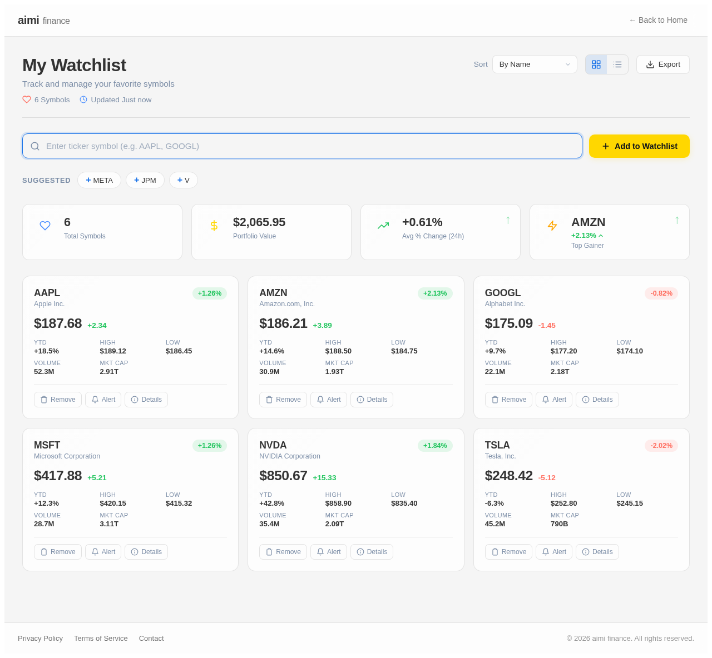
Task: Click TSLA -2.02% change badge
Action: click(661, 446)
